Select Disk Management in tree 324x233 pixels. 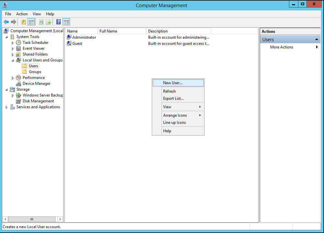[38, 101]
